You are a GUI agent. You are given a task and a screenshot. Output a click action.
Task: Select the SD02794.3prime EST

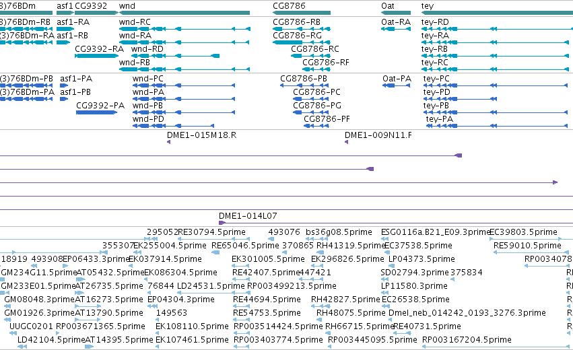[x=384, y=279]
